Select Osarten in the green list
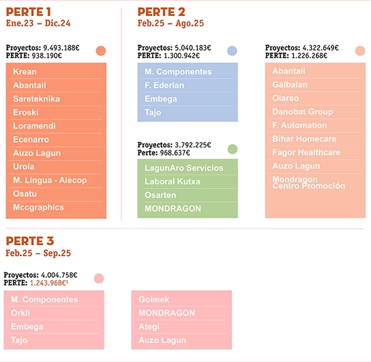The width and height of the screenshot is (371, 362). click(x=160, y=196)
